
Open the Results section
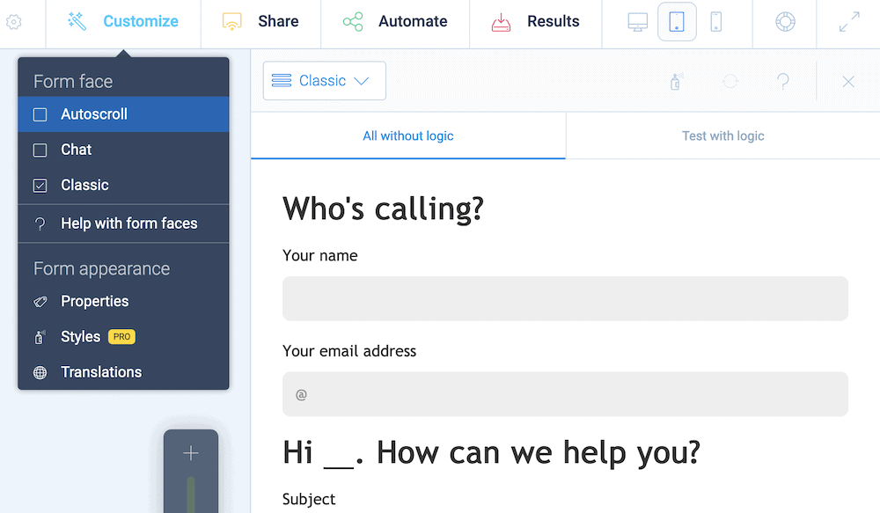pyautogui.click(x=535, y=22)
